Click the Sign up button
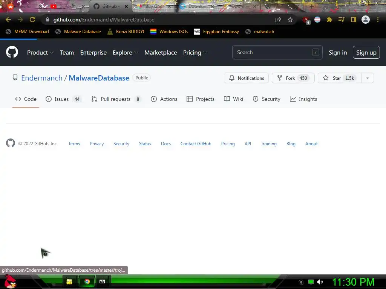The image size is (386, 289). pyautogui.click(x=366, y=53)
